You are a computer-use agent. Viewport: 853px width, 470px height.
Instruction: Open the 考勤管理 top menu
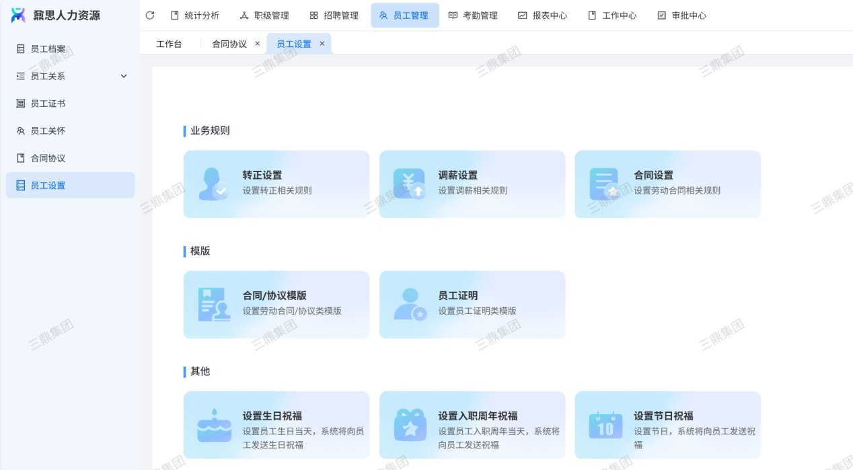[x=473, y=15]
